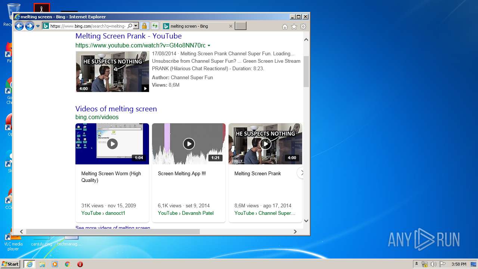This screenshot has height=269, width=478.
Task: Click the youtube.com/watch green URL
Action: 140,46
